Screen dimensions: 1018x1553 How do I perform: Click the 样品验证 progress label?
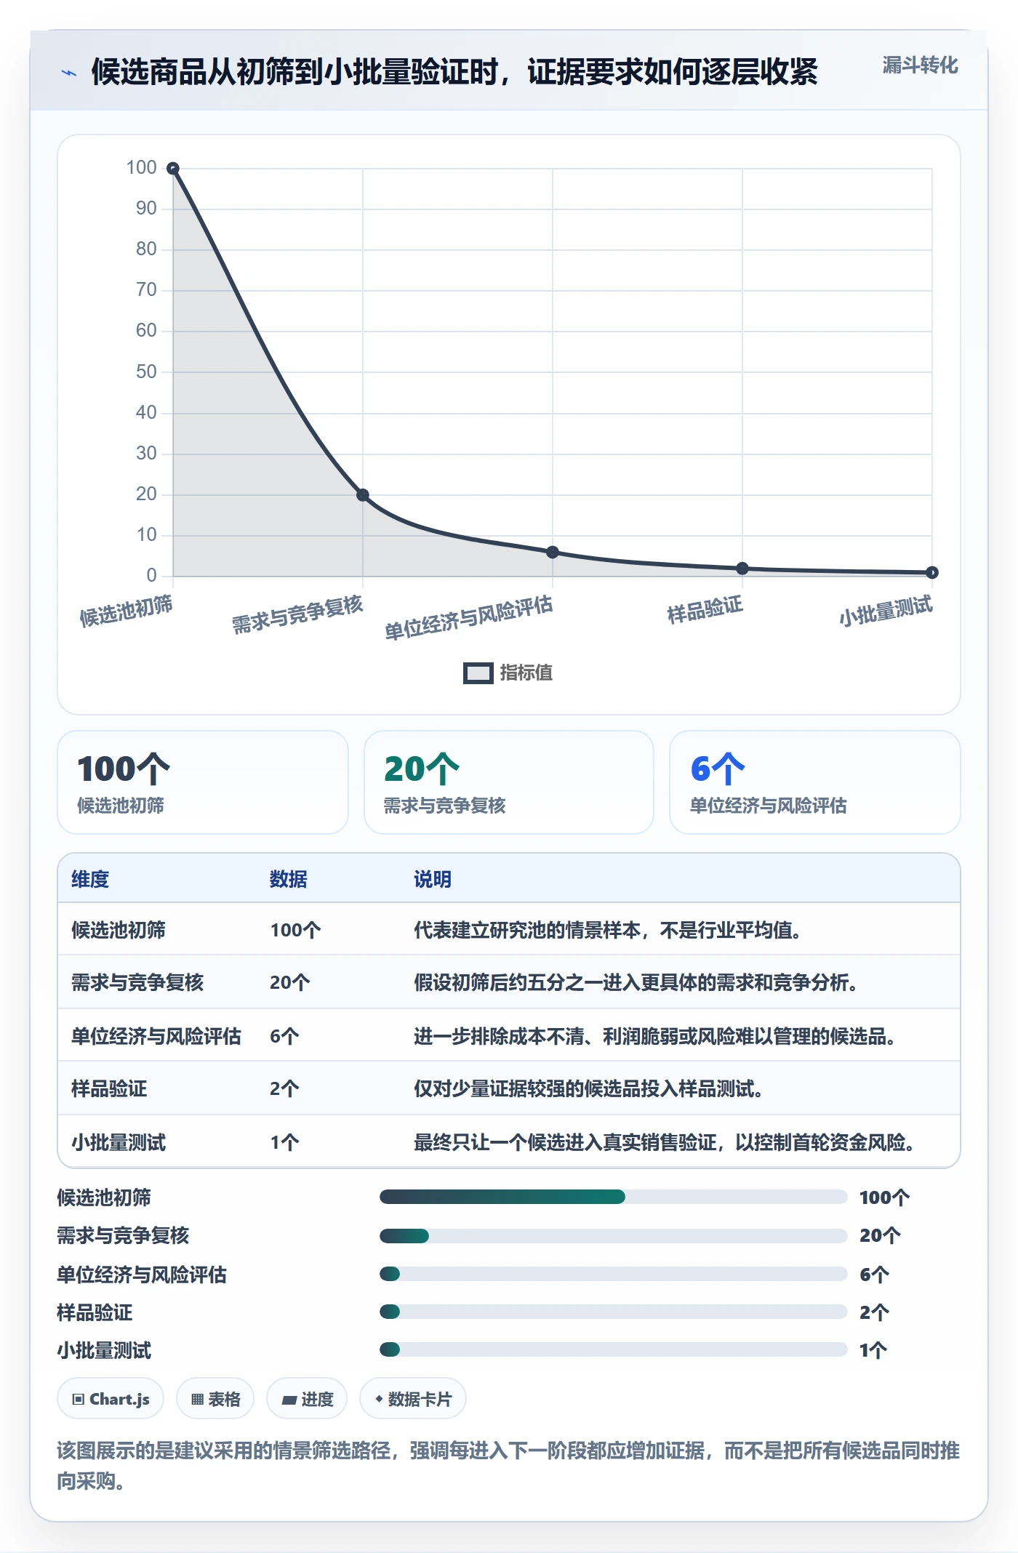95,1312
